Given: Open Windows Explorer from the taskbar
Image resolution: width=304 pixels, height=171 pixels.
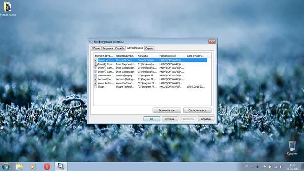Looking at the screenshot, I should click(x=19, y=167).
